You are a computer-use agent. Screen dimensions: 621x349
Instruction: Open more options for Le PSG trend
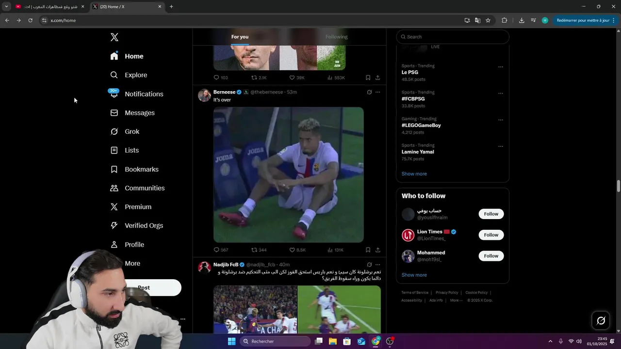tap(501, 67)
